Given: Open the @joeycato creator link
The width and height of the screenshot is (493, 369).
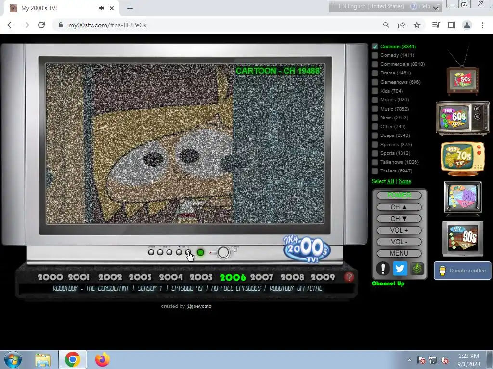Looking at the screenshot, I should (x=199, y=306).
